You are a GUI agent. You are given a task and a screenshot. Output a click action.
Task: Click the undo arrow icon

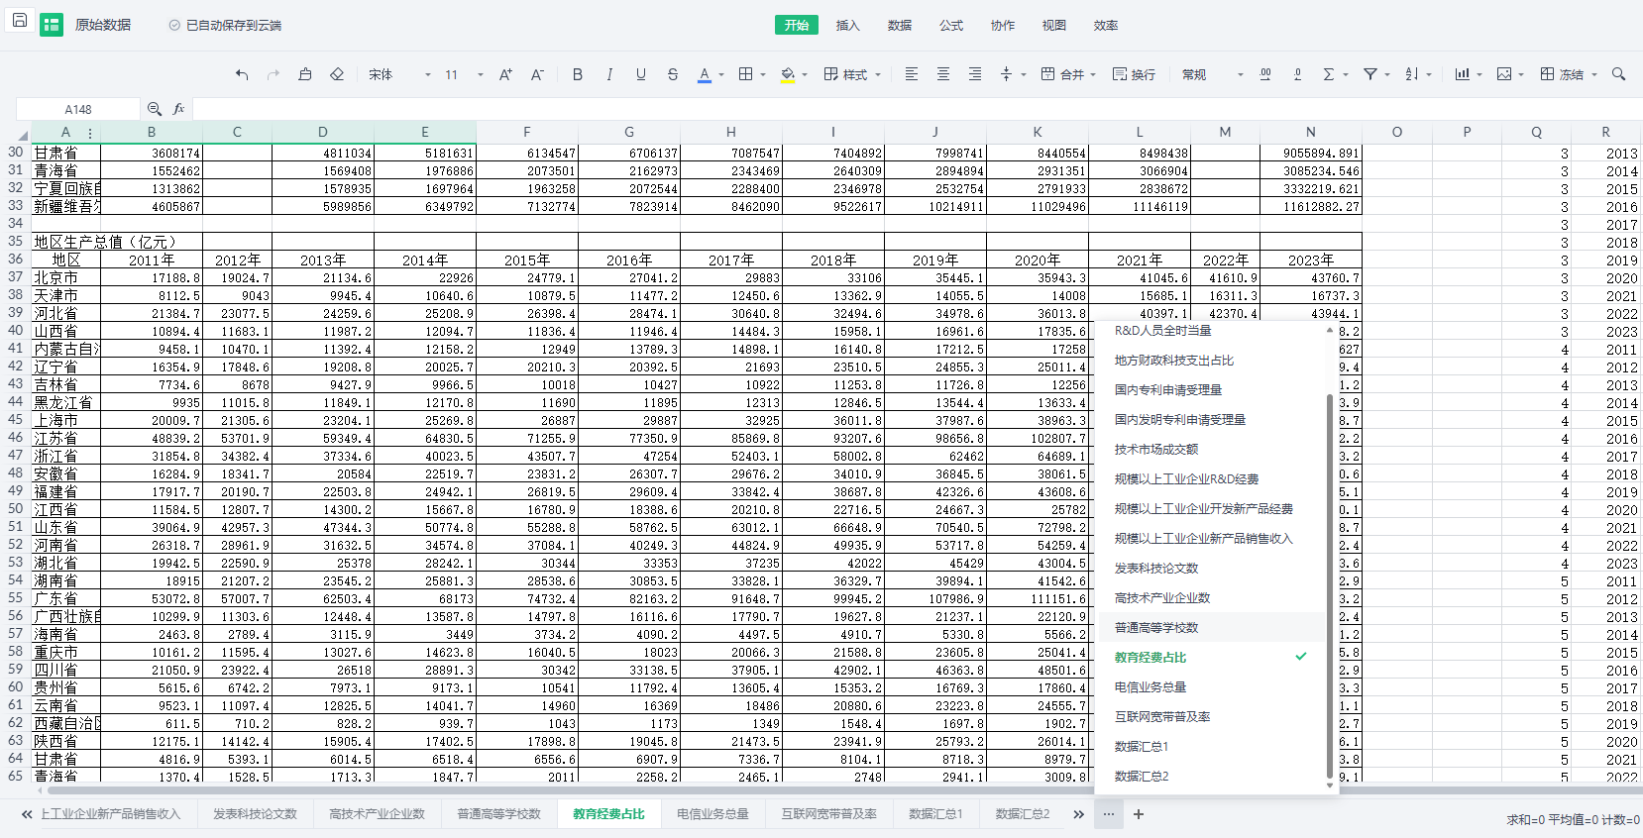[x=242, y=74]
